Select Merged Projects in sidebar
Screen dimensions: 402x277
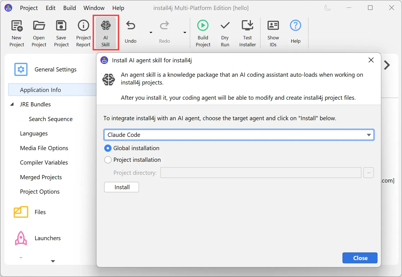pos(41,177)
